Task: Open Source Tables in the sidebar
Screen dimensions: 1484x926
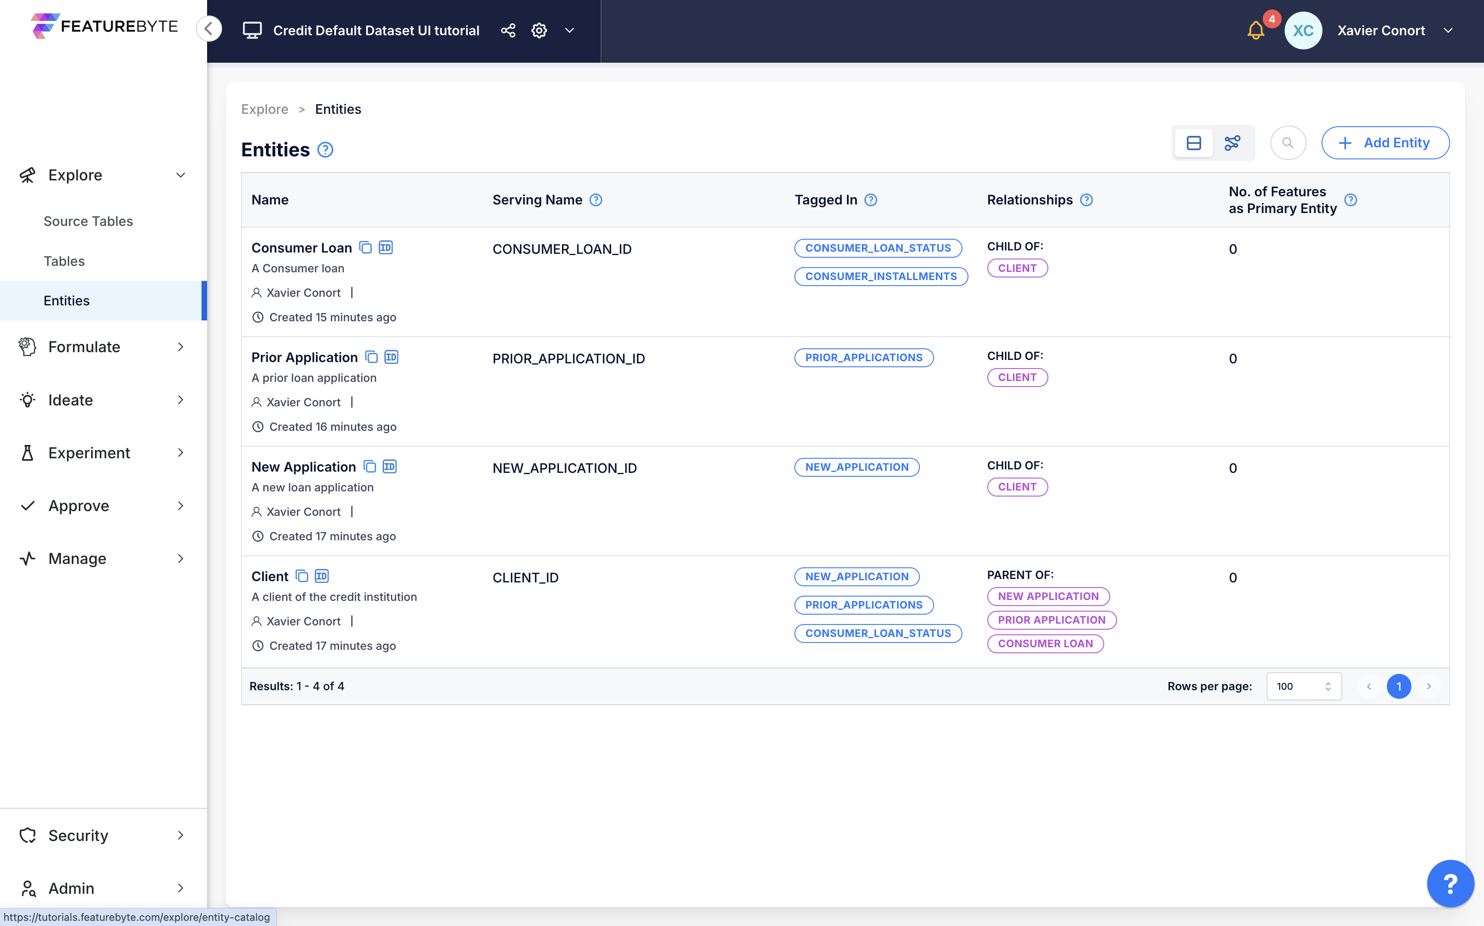Action: coord(88,221)
